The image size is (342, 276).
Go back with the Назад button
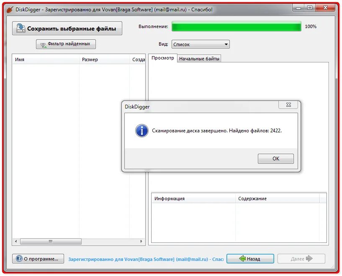(x=250, y=259)
